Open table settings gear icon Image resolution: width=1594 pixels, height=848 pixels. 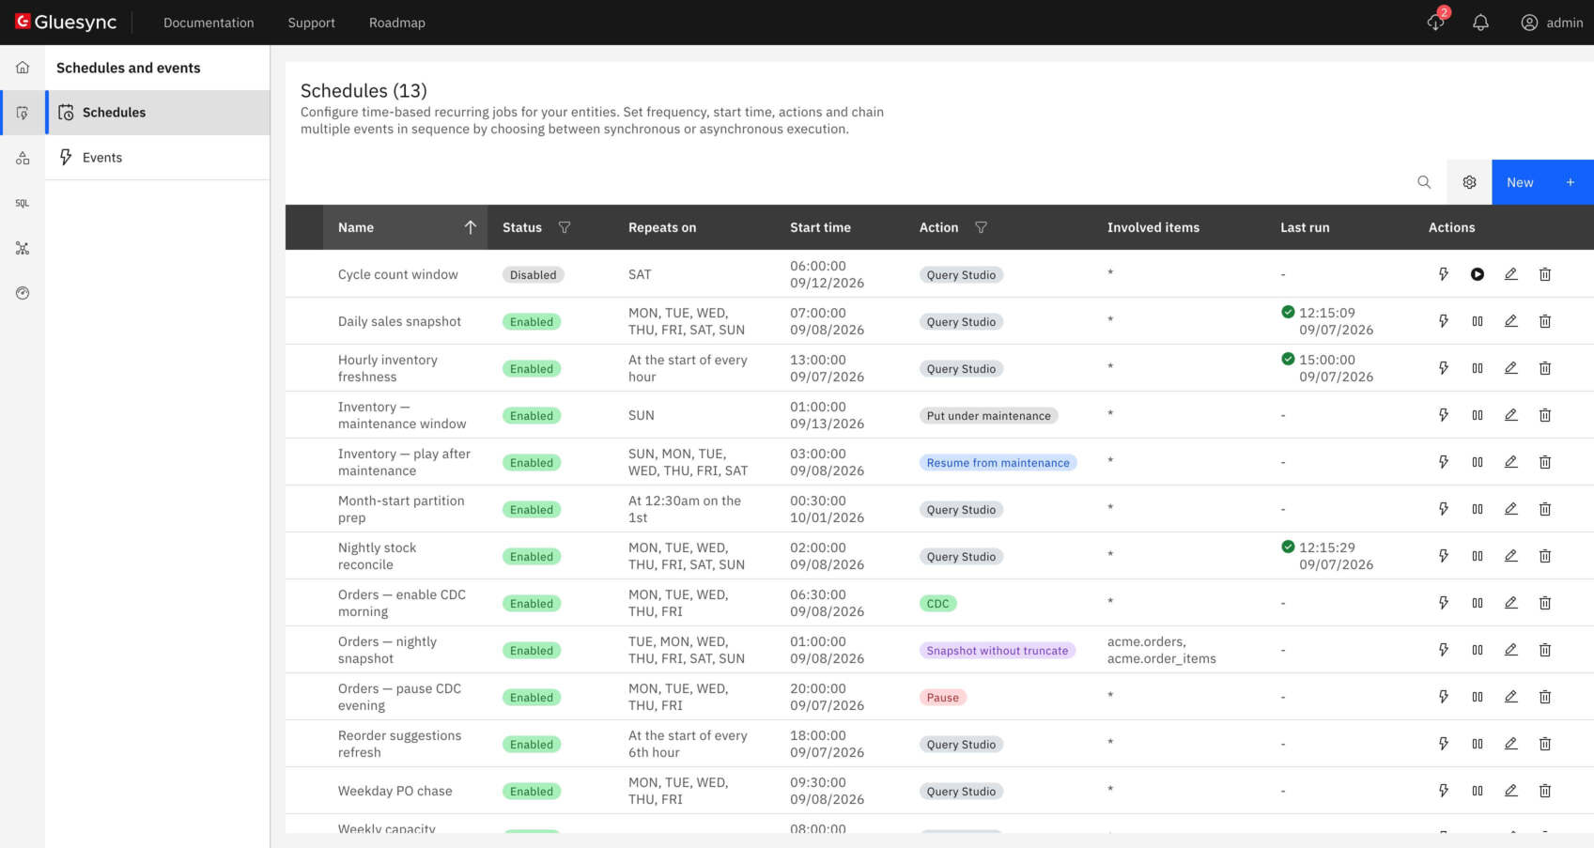[1469, 182]
